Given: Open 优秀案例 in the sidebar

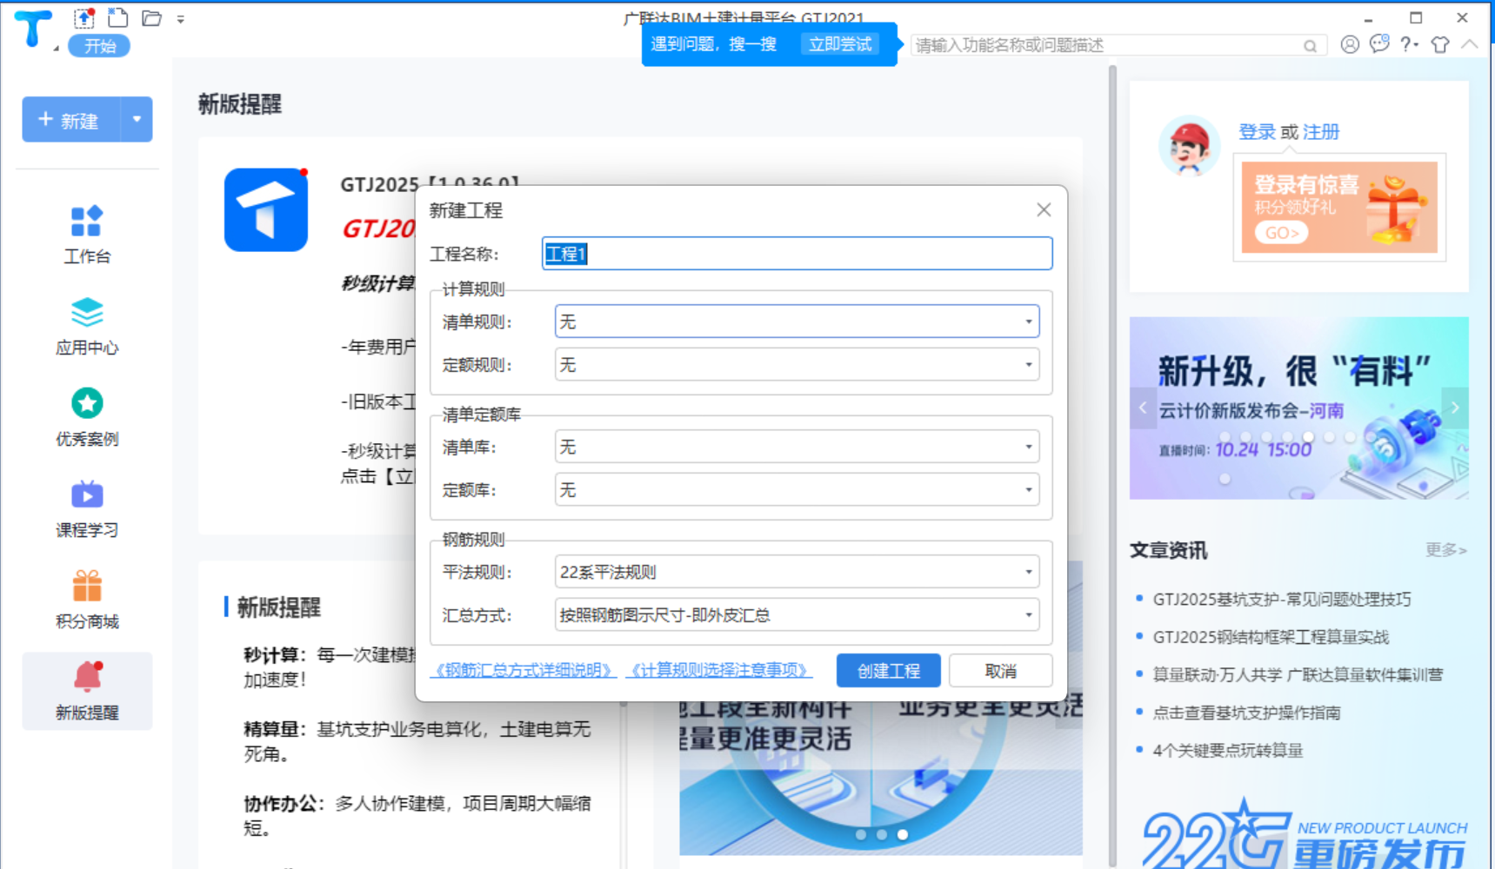Looking at the screenshot, I should point(87,418).
